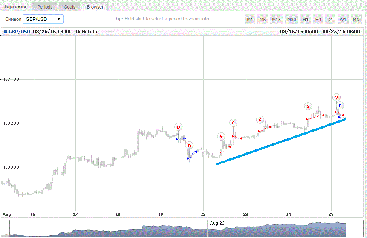
Task: Set timeframe to M15
Action: 276,20
